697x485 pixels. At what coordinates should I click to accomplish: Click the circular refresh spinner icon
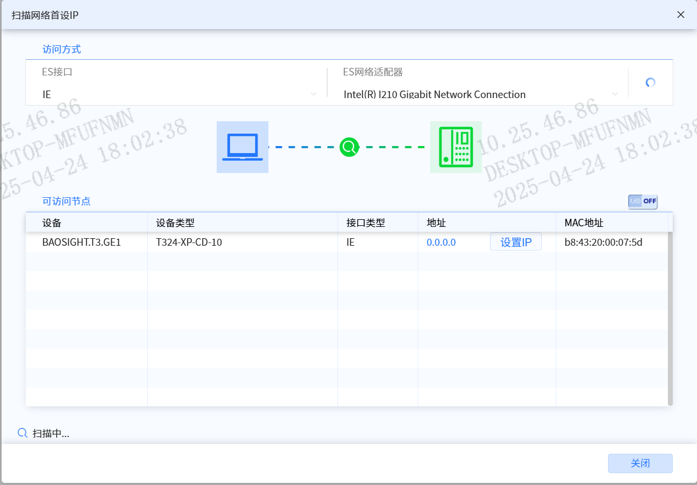pyautogui.click(x=650, y=82)
